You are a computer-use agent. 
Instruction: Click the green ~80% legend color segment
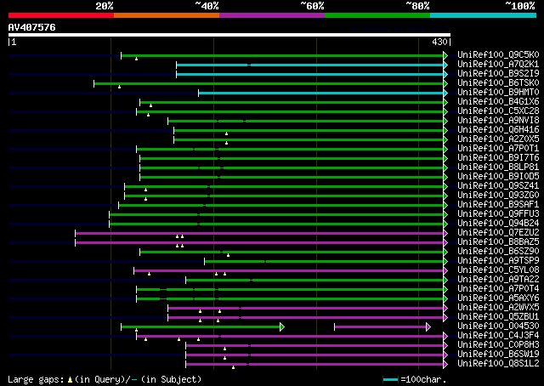pyautogui.click(x=377, y=15)
